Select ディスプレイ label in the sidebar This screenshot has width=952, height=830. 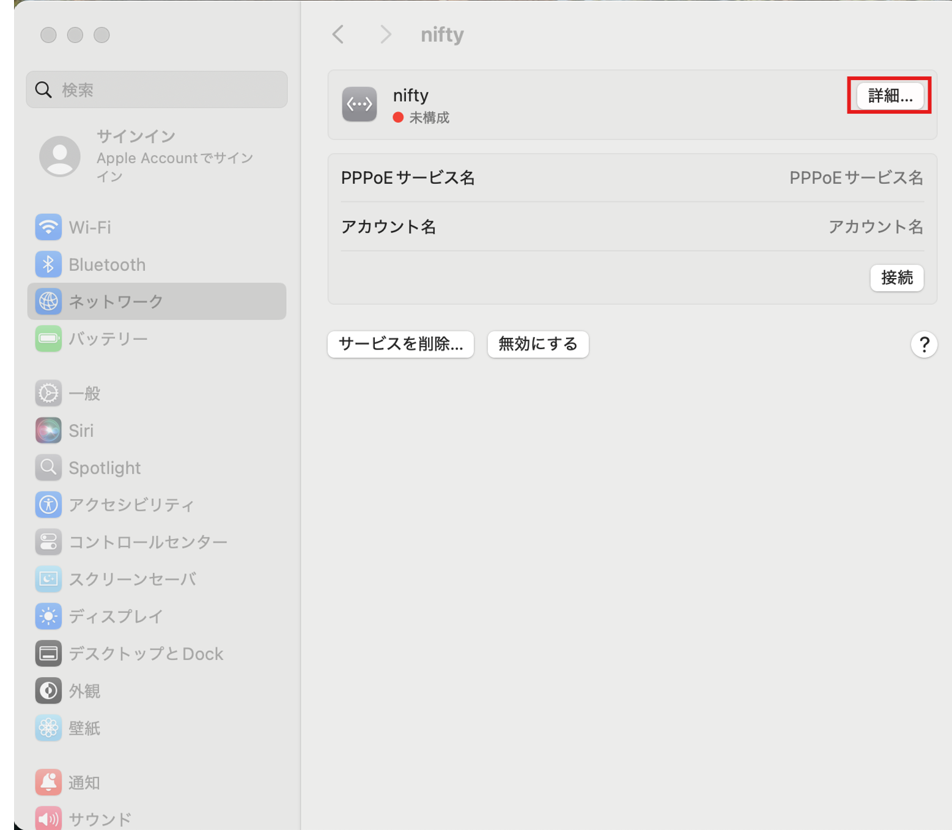(x=116, y=616)
